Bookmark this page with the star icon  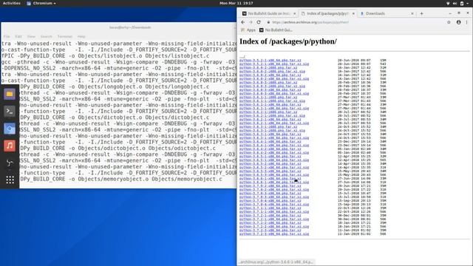pos(449,22)
